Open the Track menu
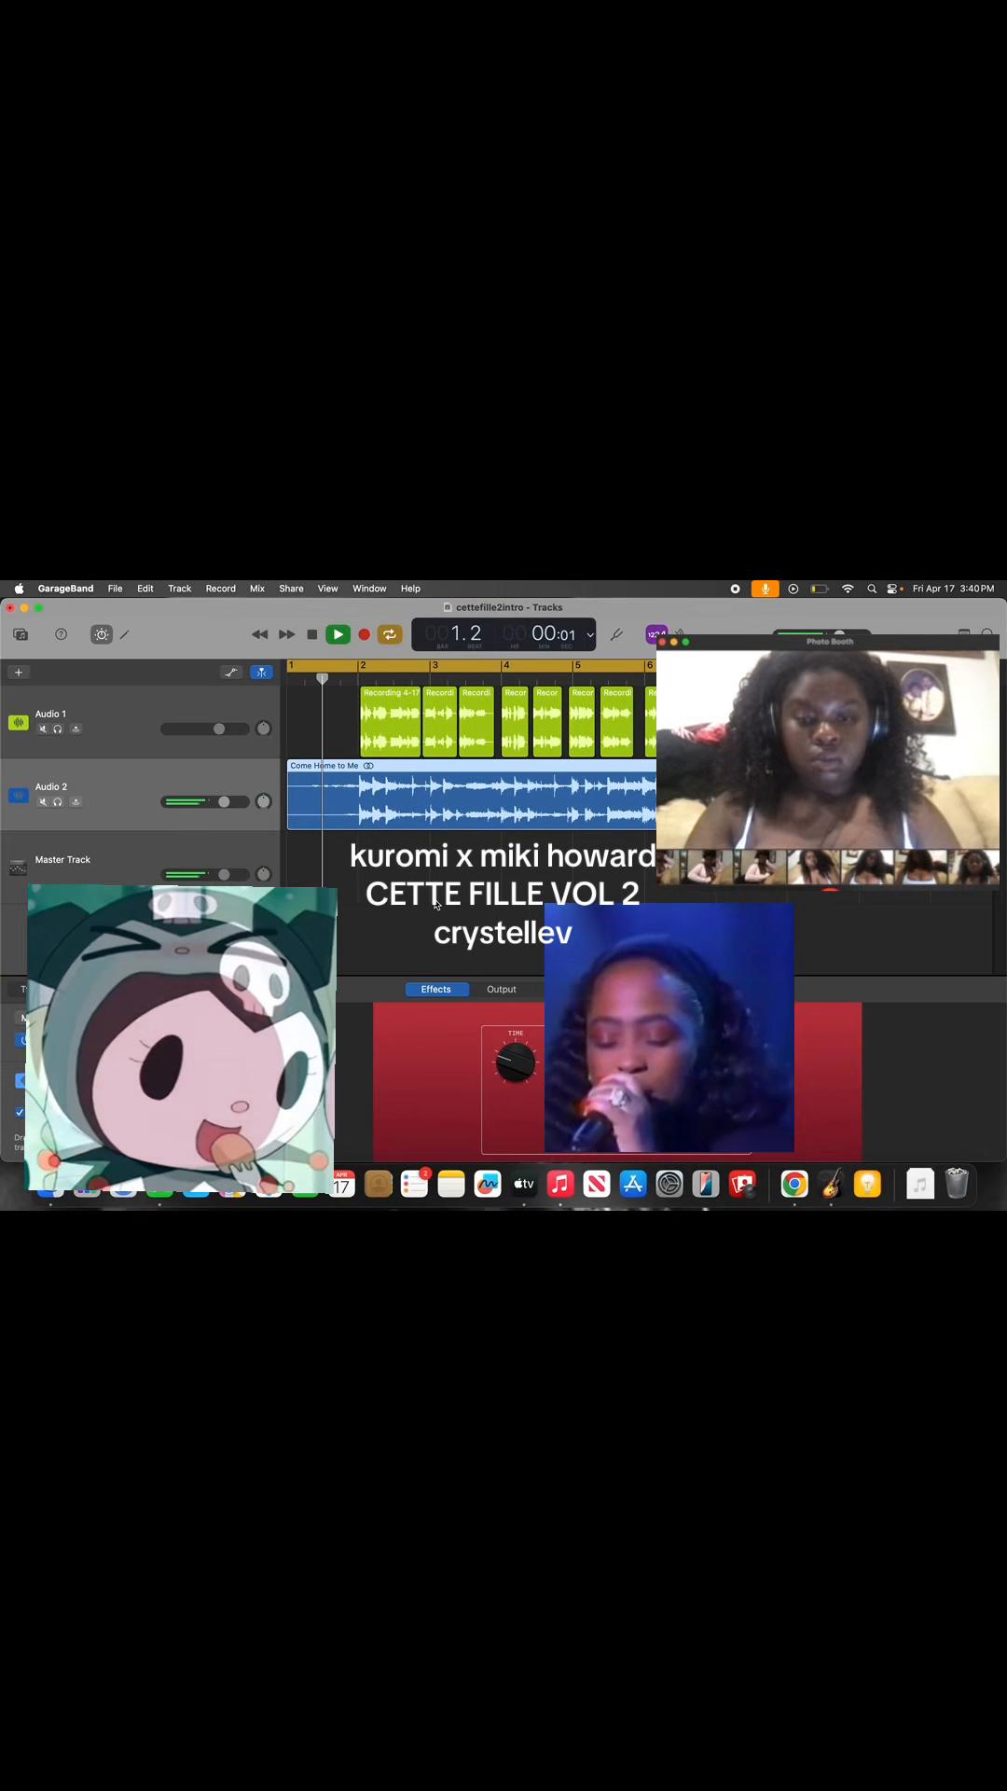The width and height of the screenshot is (1007, 1791). [x=179, y=589]
